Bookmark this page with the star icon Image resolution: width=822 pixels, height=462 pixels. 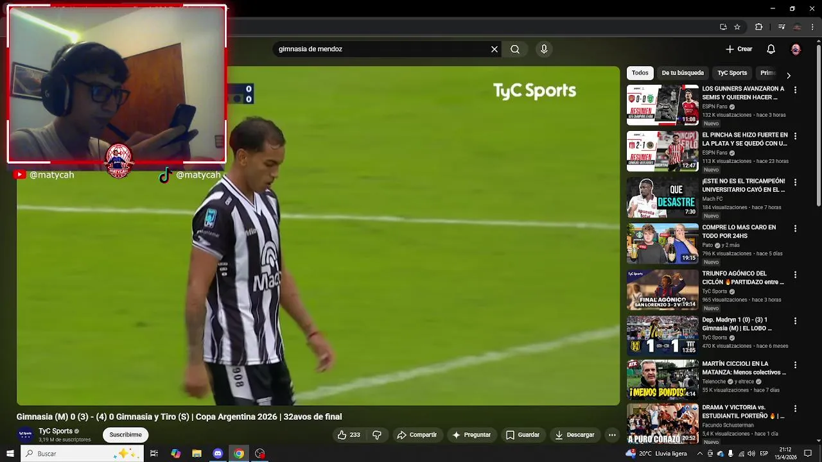[737, 27]
